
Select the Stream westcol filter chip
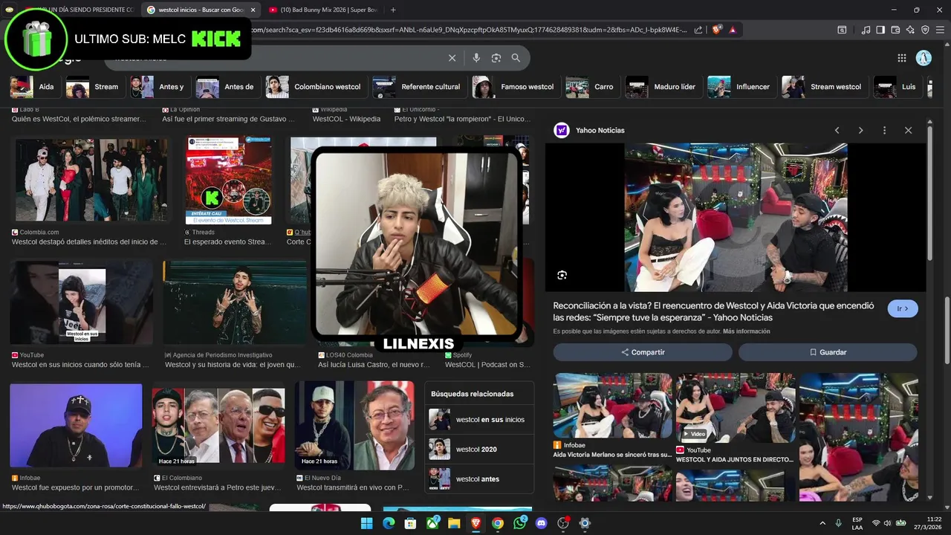[x=825, y=87]
